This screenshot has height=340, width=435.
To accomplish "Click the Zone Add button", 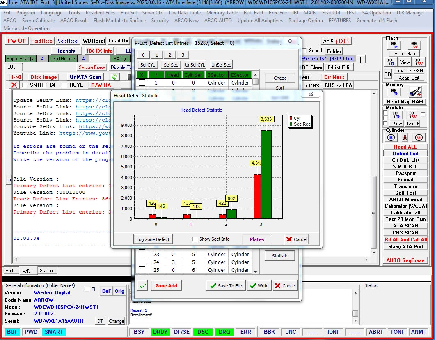I will pos(166,286).
